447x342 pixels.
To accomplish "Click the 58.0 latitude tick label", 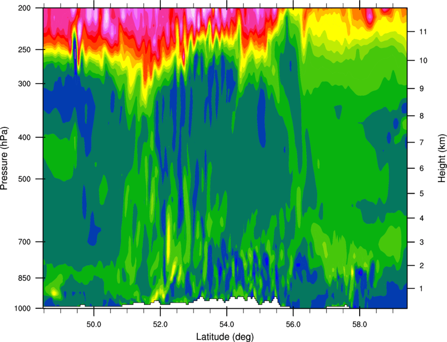I will coord(360,325).
